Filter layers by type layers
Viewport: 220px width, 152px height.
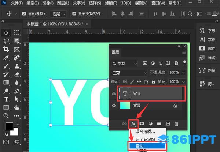[x=161, y=63]
